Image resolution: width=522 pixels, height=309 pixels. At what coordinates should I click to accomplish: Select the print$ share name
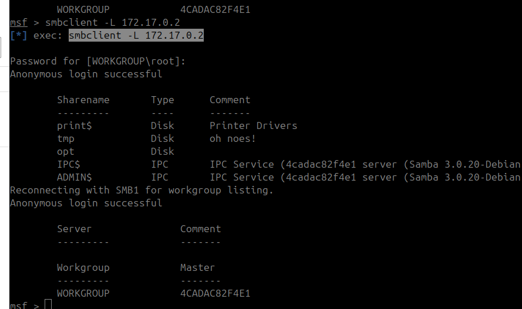point(74,125)
